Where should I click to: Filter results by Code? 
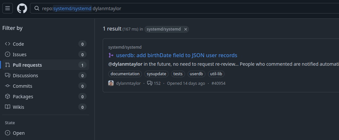coord(46,44)
